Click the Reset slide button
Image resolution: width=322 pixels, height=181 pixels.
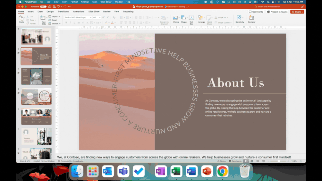53,20
